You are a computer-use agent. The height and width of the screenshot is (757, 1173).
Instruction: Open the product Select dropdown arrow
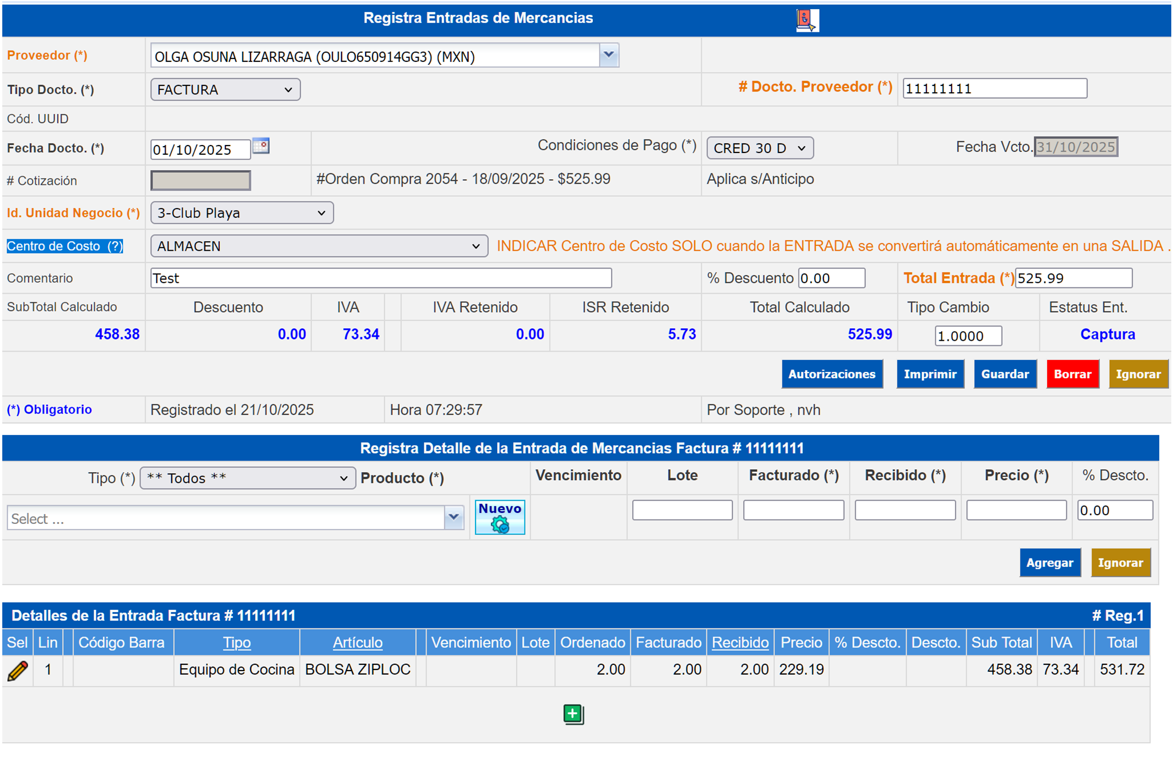tap(454, 518)
